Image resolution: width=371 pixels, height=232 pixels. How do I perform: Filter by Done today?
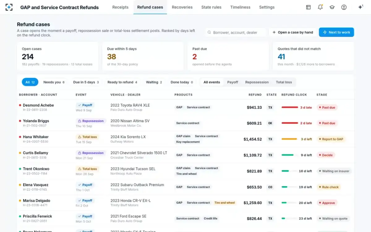click(x=181, y=82)
